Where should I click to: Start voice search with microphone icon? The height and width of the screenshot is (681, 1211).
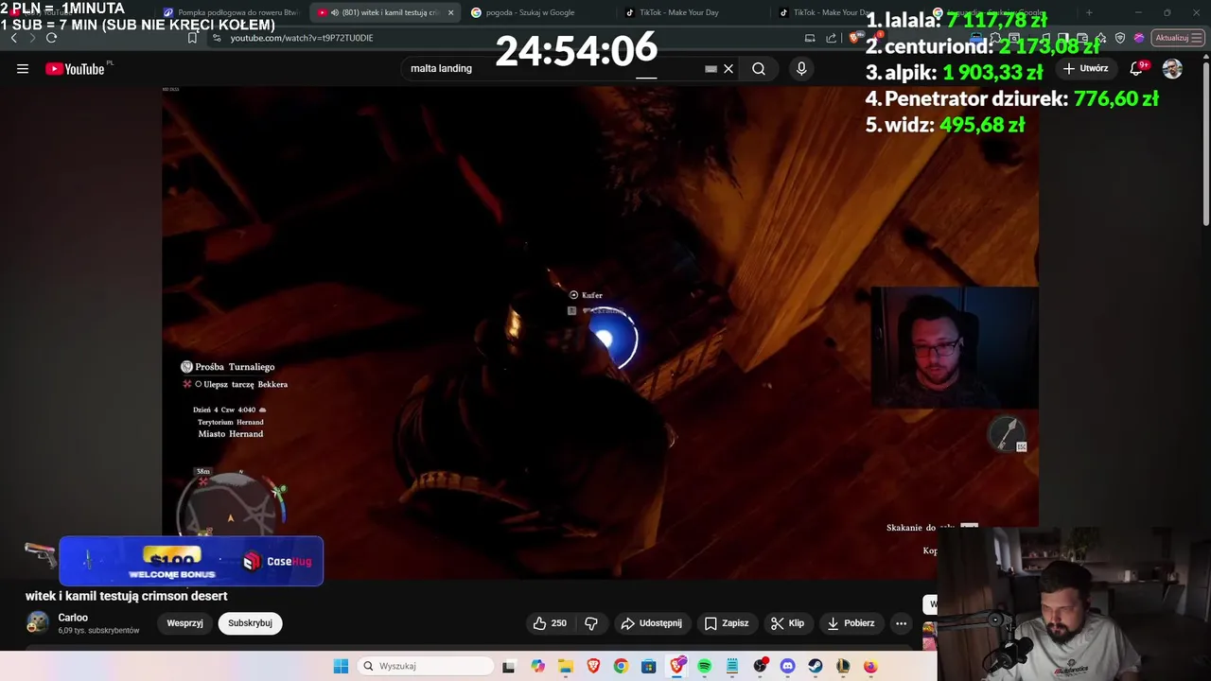801,68
